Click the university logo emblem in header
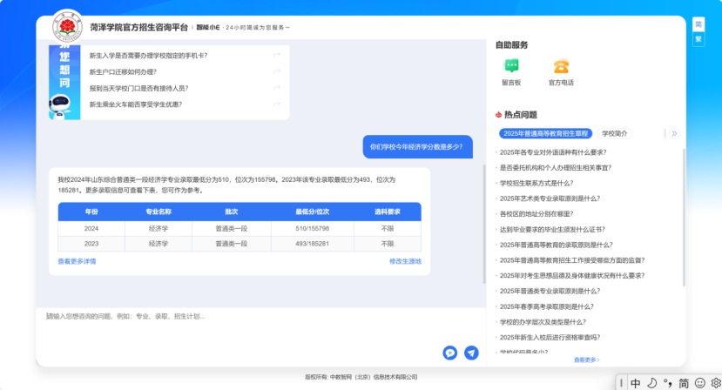 point(67,26)
